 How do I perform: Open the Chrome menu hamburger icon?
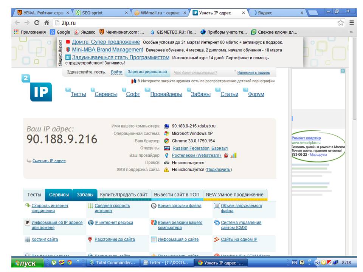tap(352, 23)
